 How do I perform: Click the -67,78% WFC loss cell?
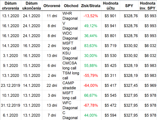point(91,105)
